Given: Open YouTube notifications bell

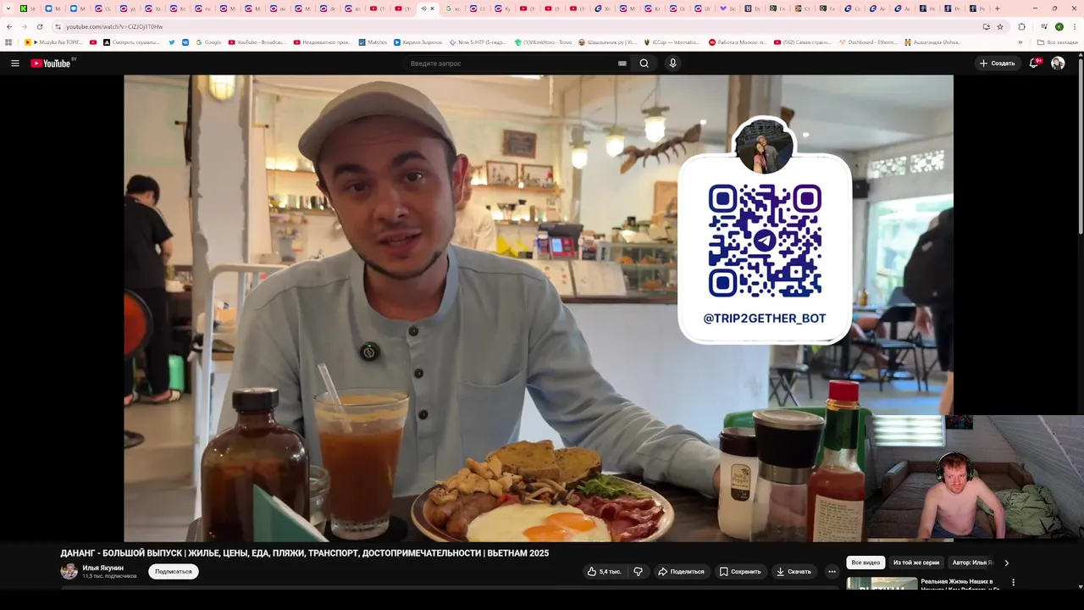Looking at the screenshot, I should point(1035,64).
